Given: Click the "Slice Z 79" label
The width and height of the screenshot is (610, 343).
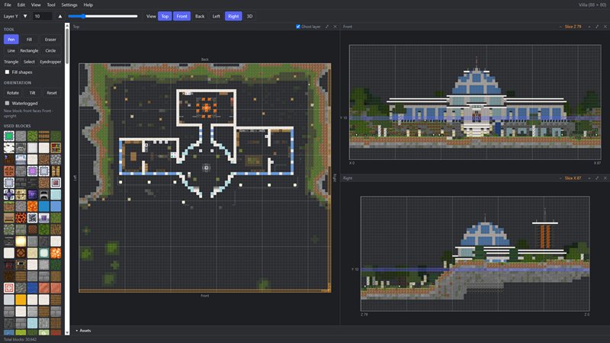Looking at the screenshot, I should click(x=573, y=27).
